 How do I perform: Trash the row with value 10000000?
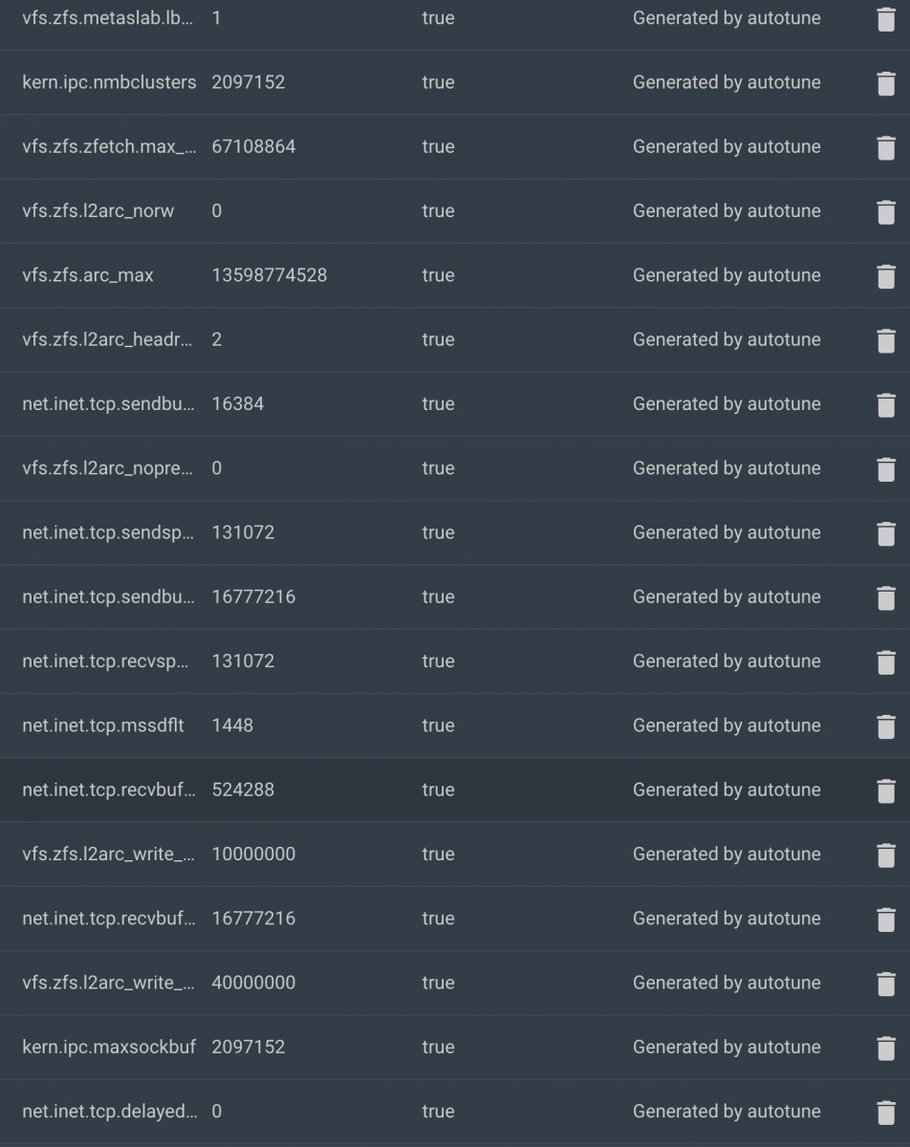(x=886, y=855)
